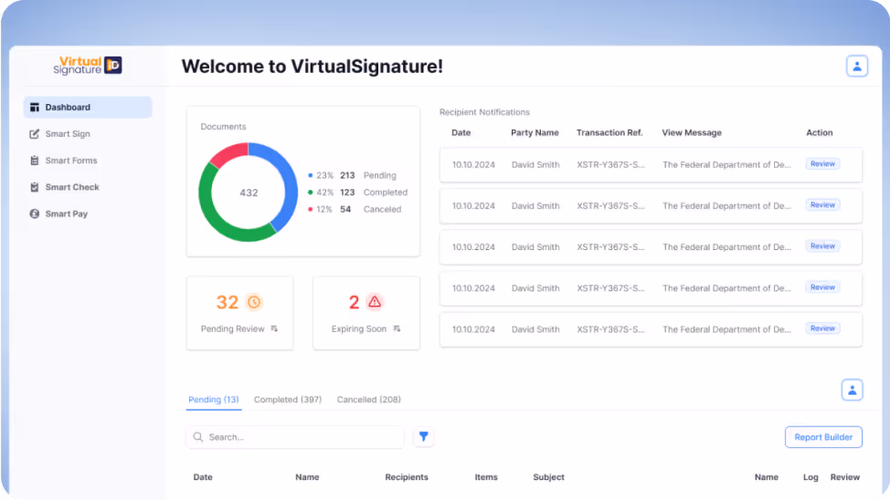This screenshot has height=500, width=890.
Task: Switch to the Pending (13) tab
Action: (214, 400)
